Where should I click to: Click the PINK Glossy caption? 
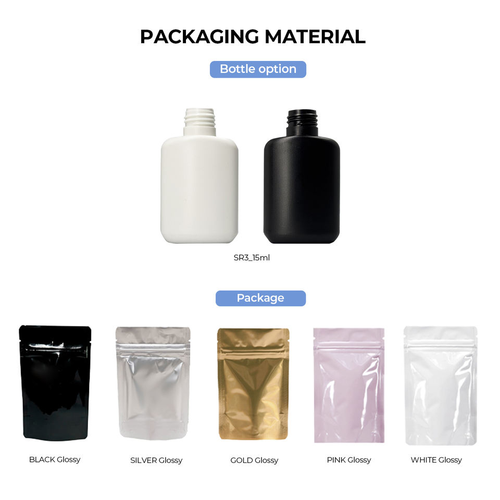(349, 460)
